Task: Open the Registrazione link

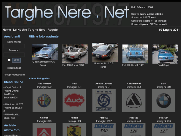Action: tap(14, 68)
